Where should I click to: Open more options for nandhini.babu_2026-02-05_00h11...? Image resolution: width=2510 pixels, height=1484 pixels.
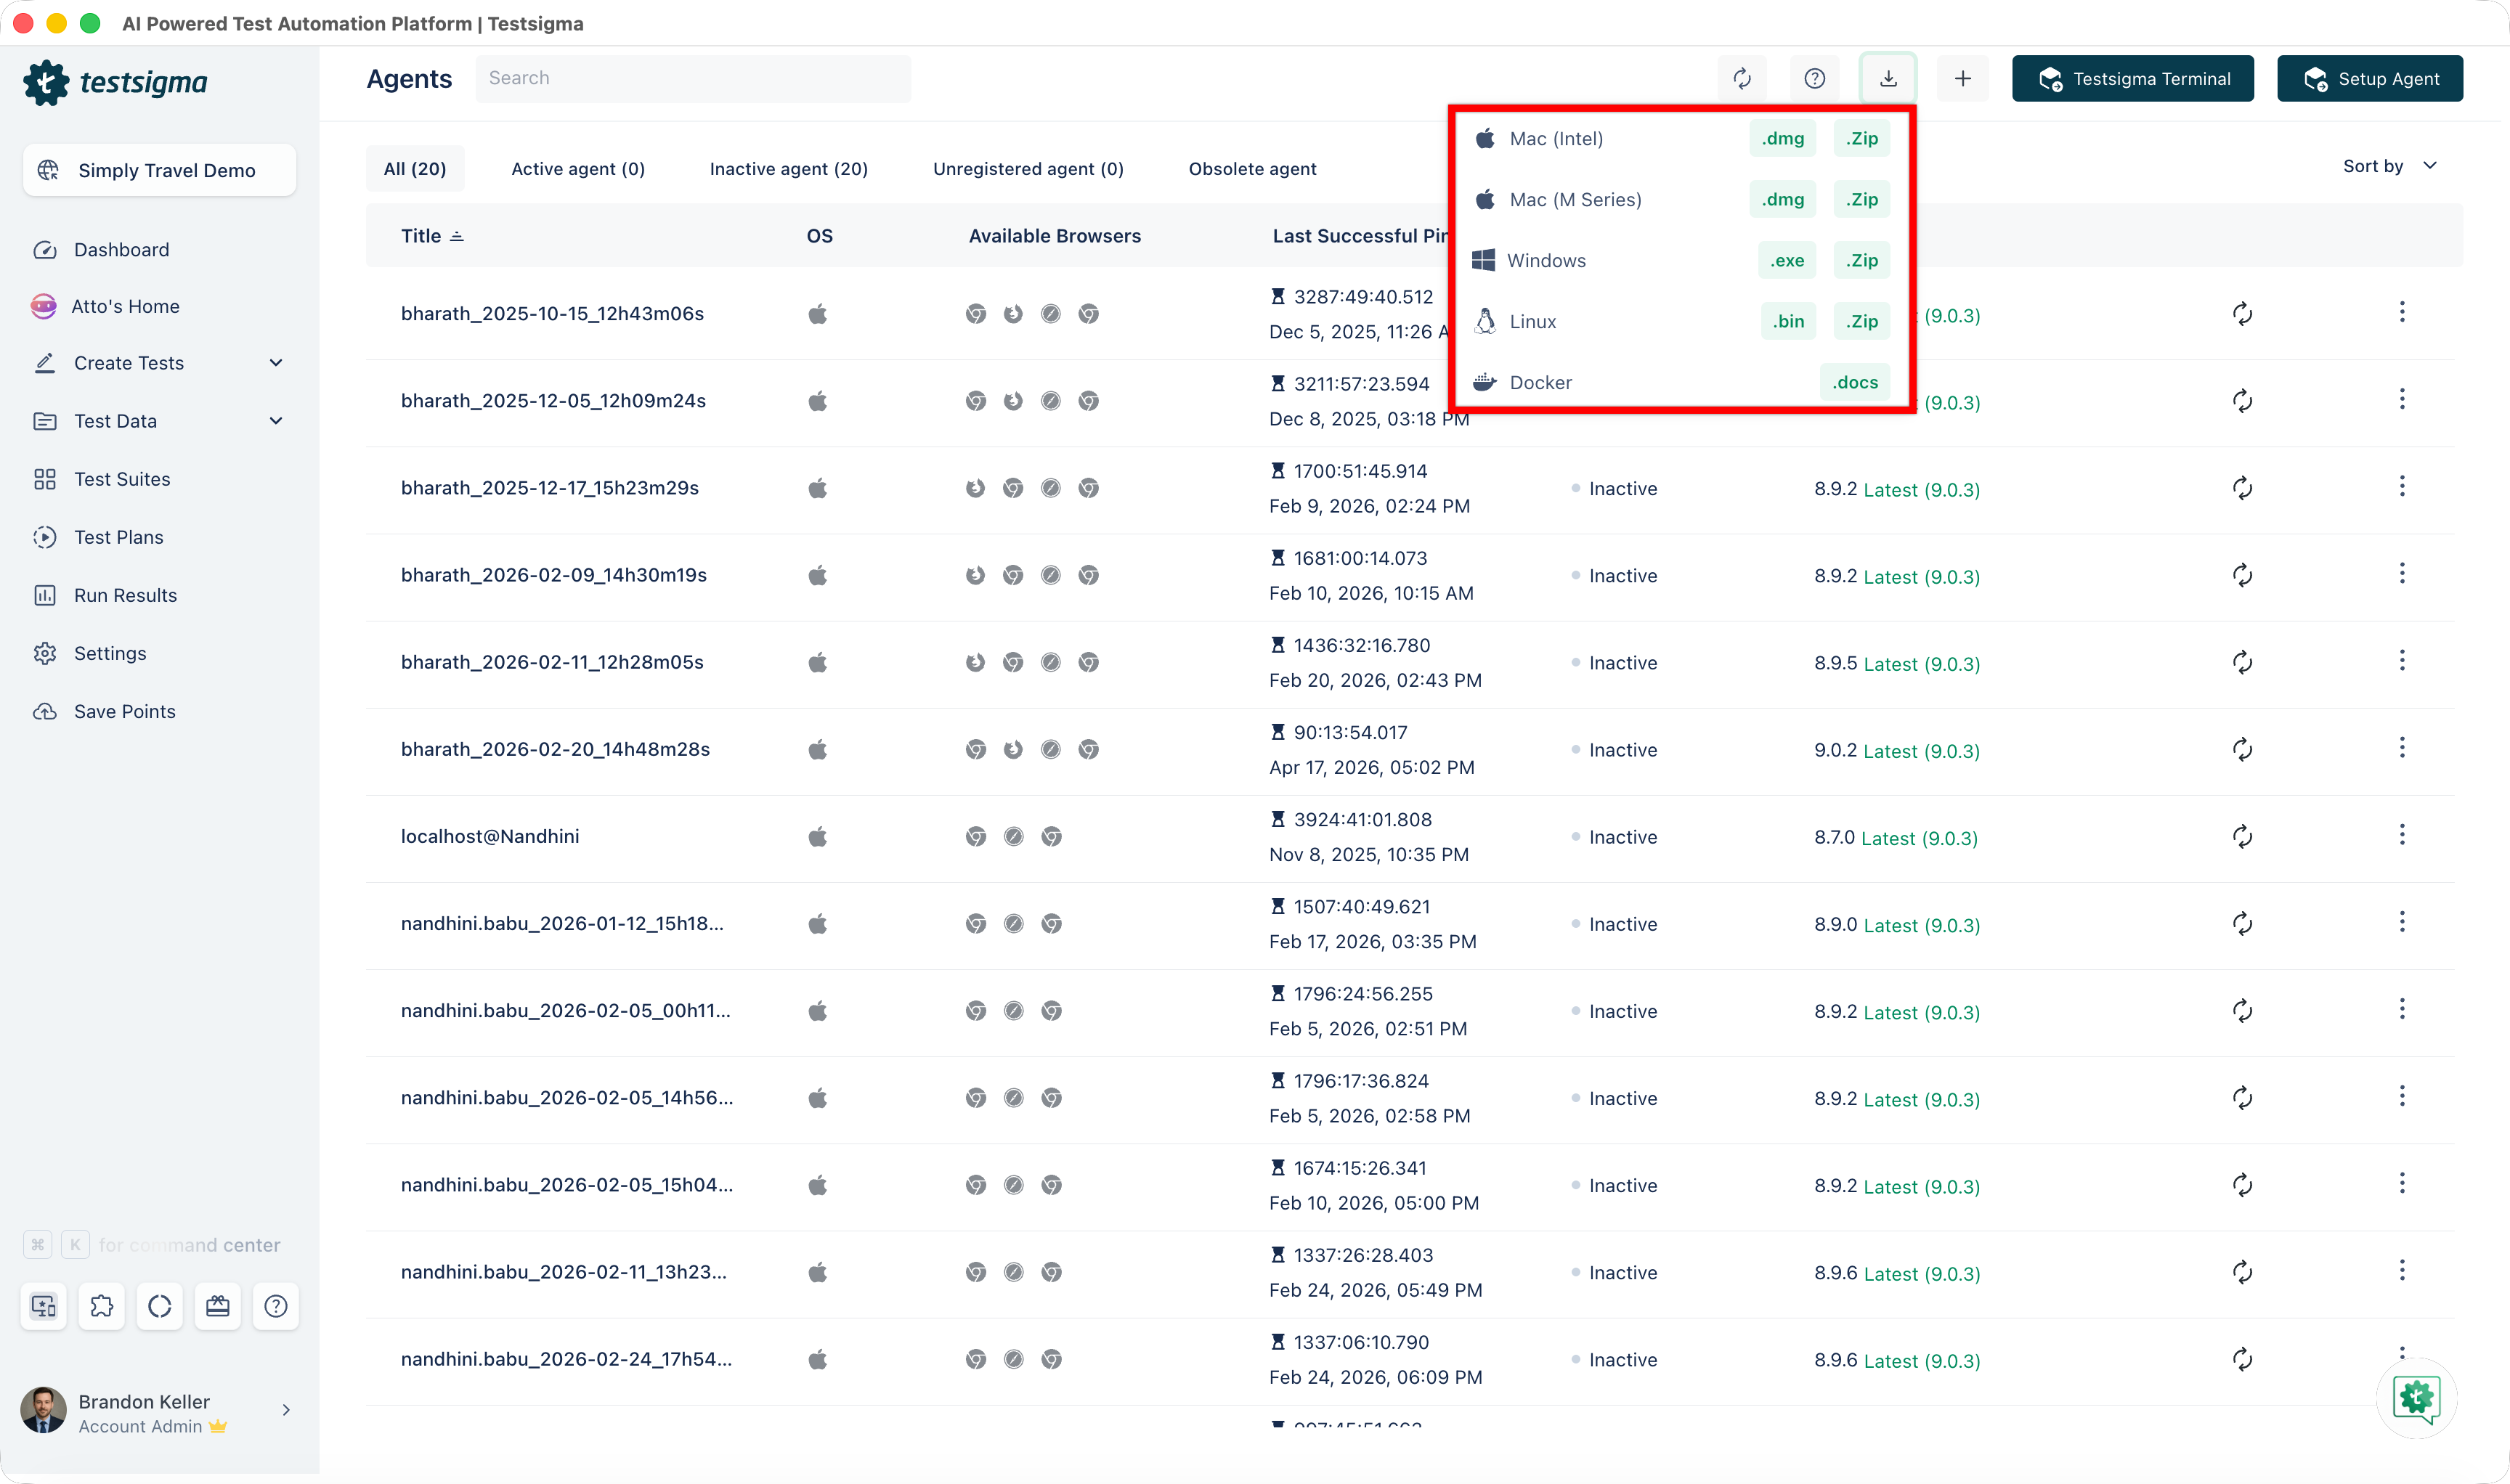coord(2401,1009)
